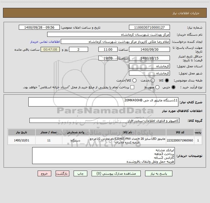Click the validity time field 19:00
The width and height of the screenshot is (210, 203).
pyautogui.click(x=108, y=58)
